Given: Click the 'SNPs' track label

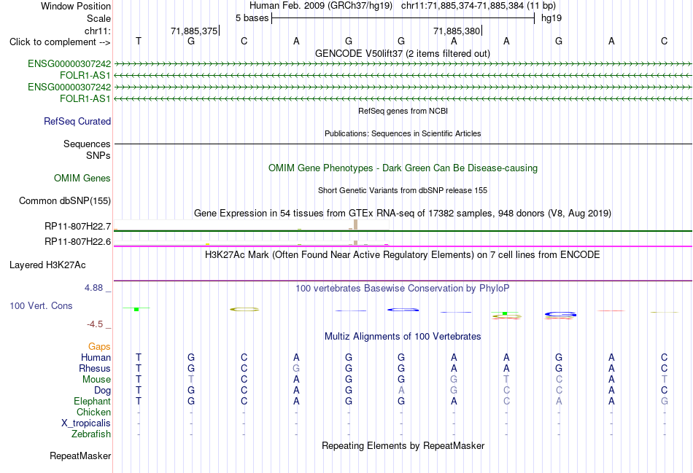Looking at the screenshot, I should pos(98,155).
